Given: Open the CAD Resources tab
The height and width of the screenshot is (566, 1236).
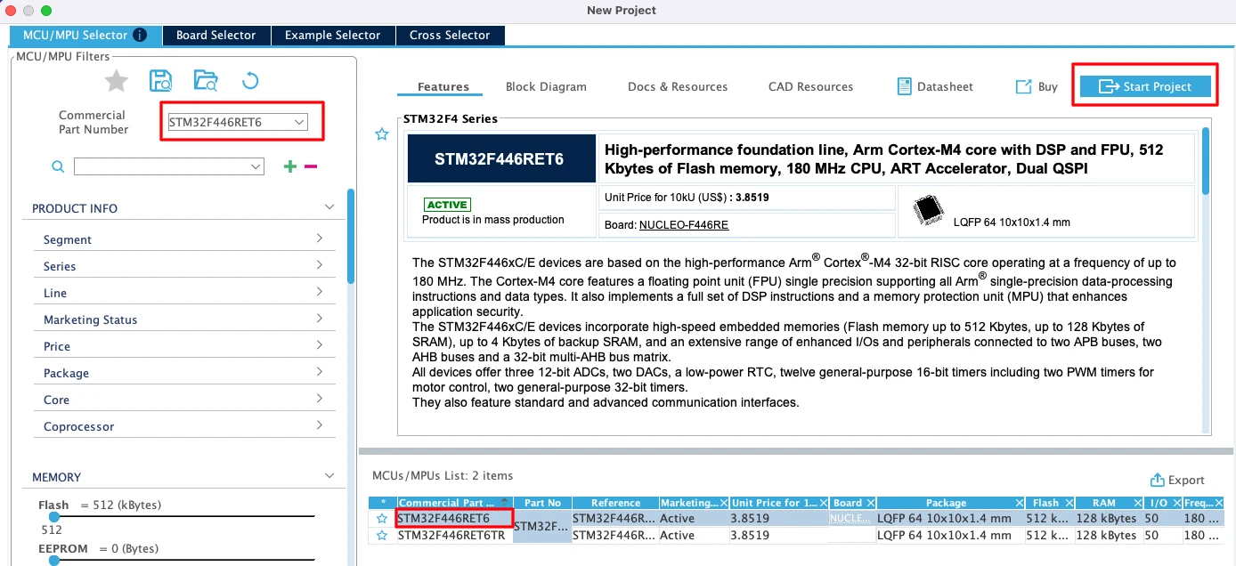Looking at the screenshot, I should click(810, 86).
